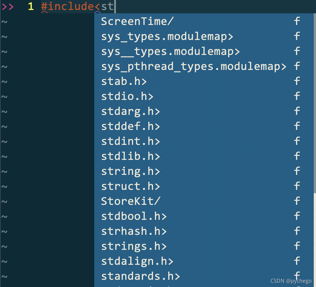Choose stddef.h in the completion menu
The width and height of the screenshot is (316, 287).
[130, 126]
